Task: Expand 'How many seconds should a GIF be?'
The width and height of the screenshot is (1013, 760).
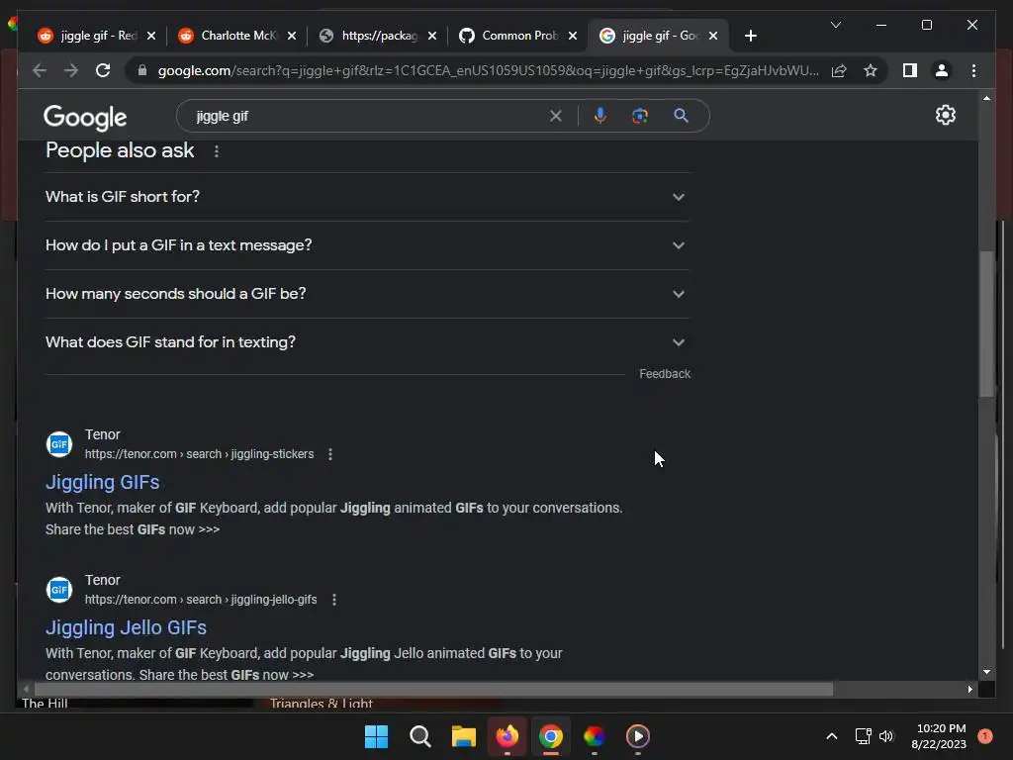Action: click(367, 294)
